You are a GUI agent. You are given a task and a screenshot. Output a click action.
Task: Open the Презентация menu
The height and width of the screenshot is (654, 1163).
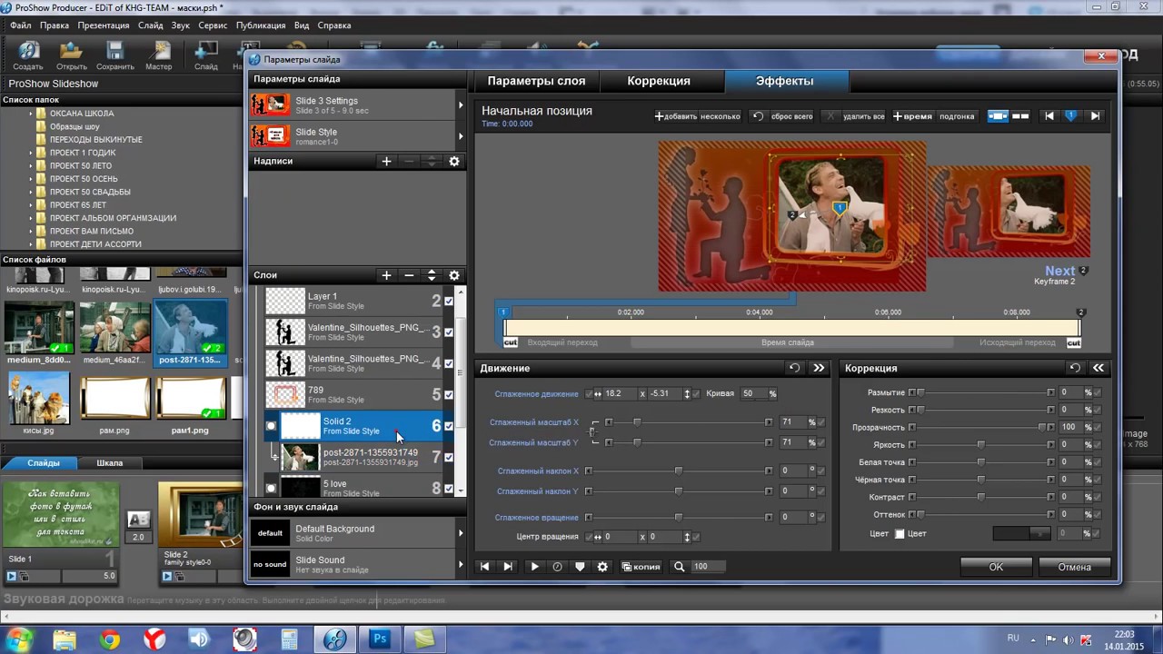103,25
